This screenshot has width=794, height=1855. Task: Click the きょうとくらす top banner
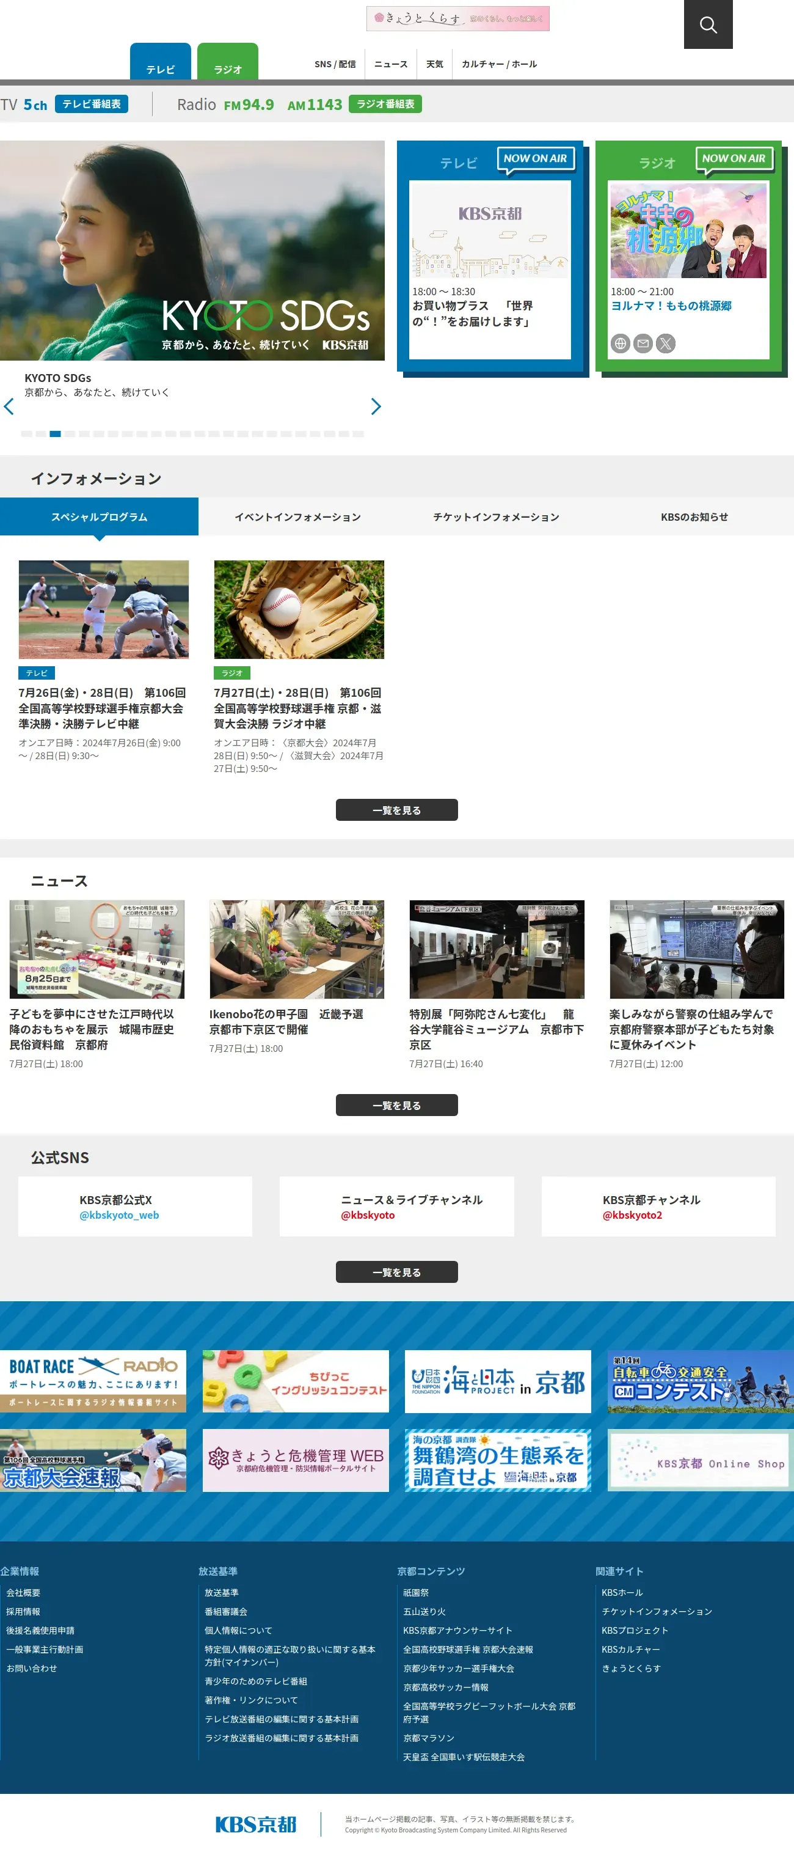pos(458,19)
